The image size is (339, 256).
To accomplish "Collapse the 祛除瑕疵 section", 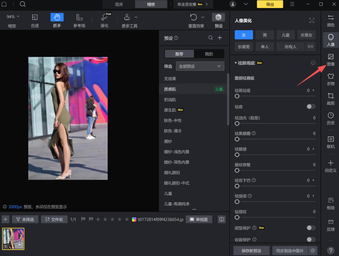I will 235,63.
